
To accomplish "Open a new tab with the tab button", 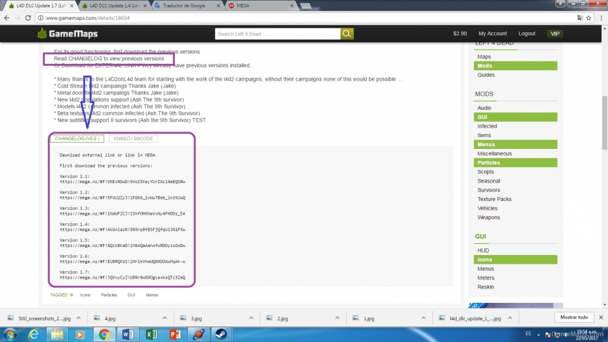I will tap(306, 6).
